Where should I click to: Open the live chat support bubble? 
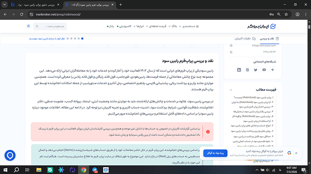point(10,156)
